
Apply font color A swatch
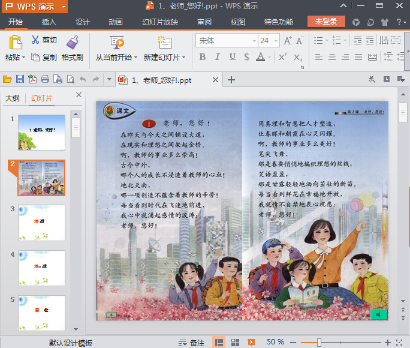(x=260, y=57)
